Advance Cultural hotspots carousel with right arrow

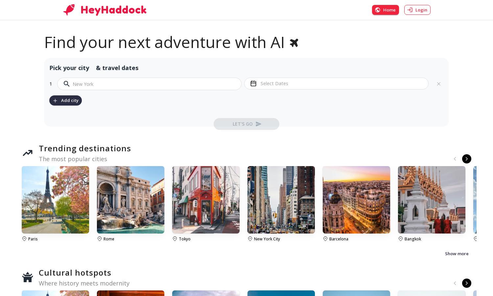(466, 283)
